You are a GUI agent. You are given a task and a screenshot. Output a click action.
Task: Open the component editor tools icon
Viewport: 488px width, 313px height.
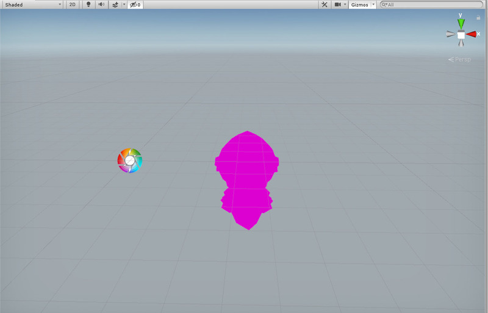(325, 5)
